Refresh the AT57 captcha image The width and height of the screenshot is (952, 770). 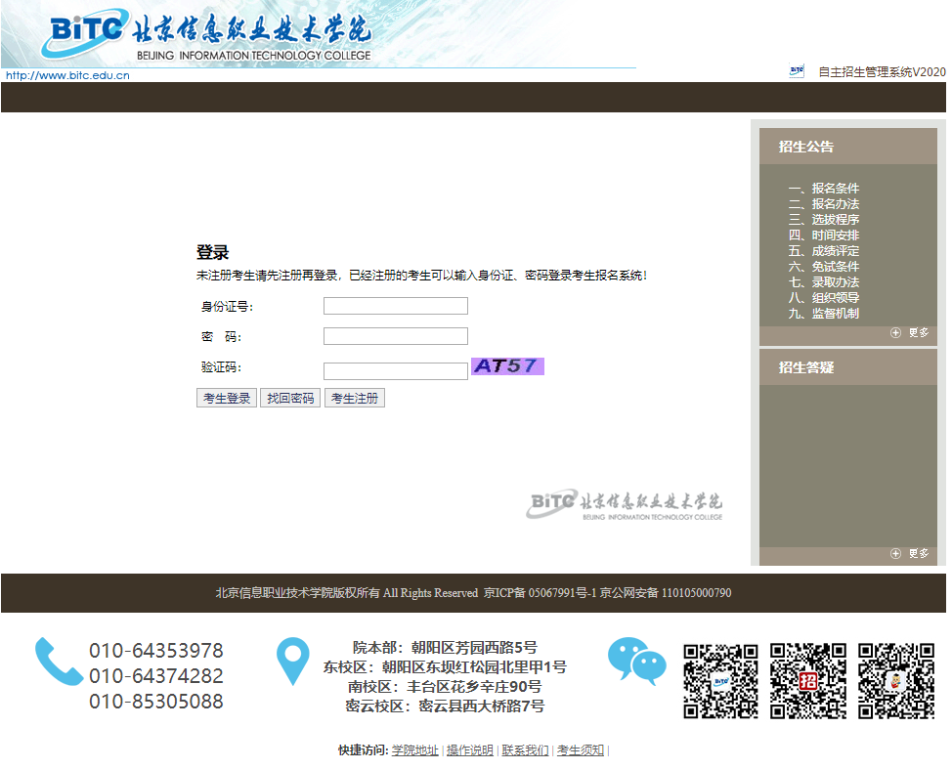click(x=507, y=366)
